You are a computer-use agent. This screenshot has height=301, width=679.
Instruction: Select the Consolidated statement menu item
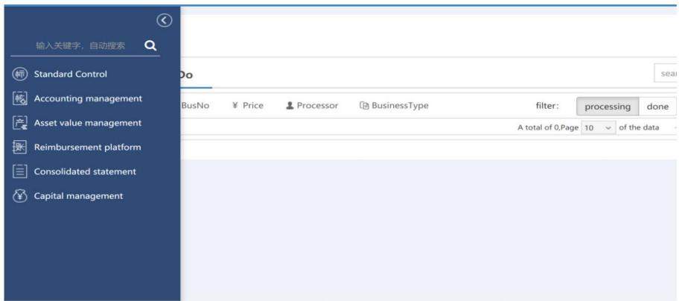pyautogui.click(x=85, y=171)
